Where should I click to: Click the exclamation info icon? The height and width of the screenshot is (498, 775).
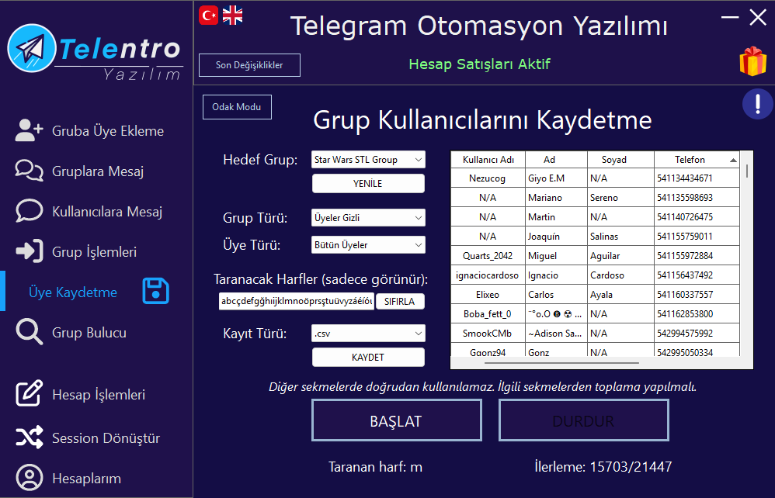tap(757, 104)
